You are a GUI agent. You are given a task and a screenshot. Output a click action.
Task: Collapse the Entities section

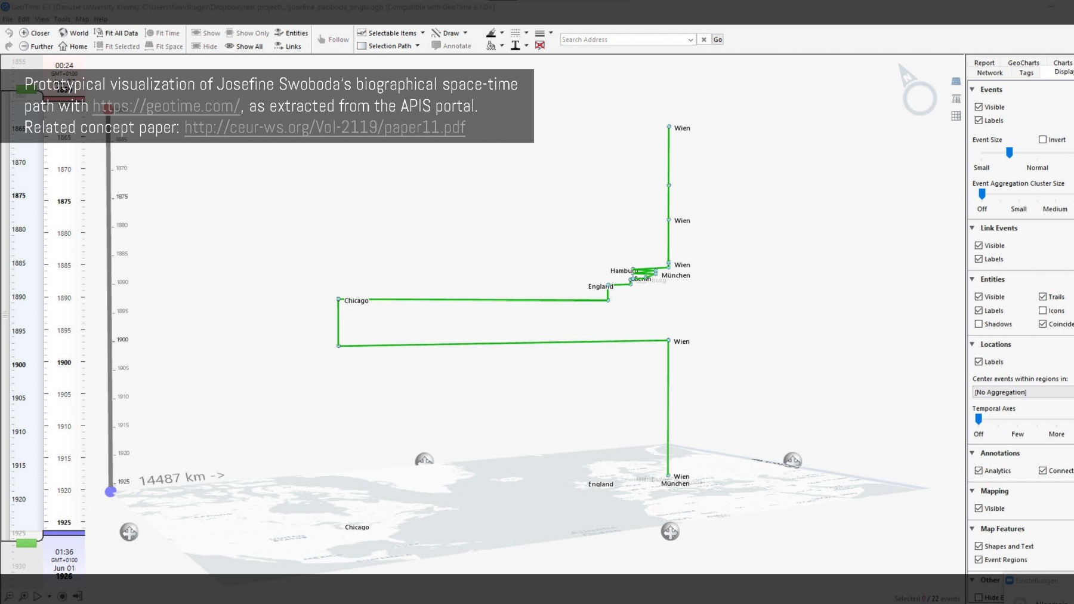click(972, 279)
